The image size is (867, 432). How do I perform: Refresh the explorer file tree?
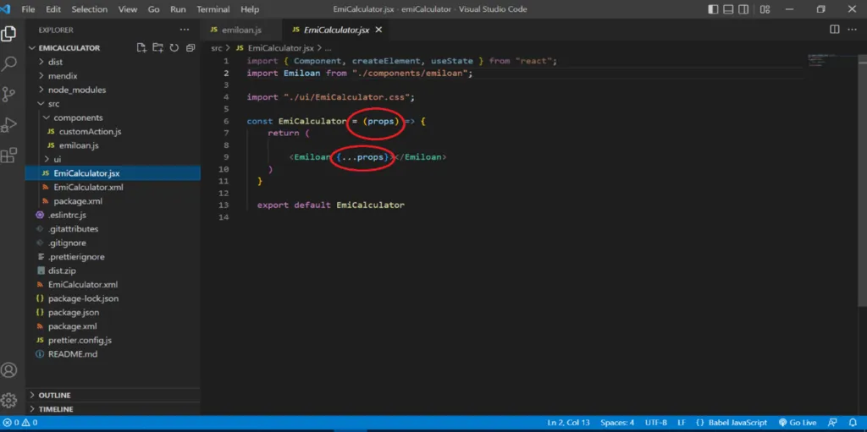(x=174, y=47)
